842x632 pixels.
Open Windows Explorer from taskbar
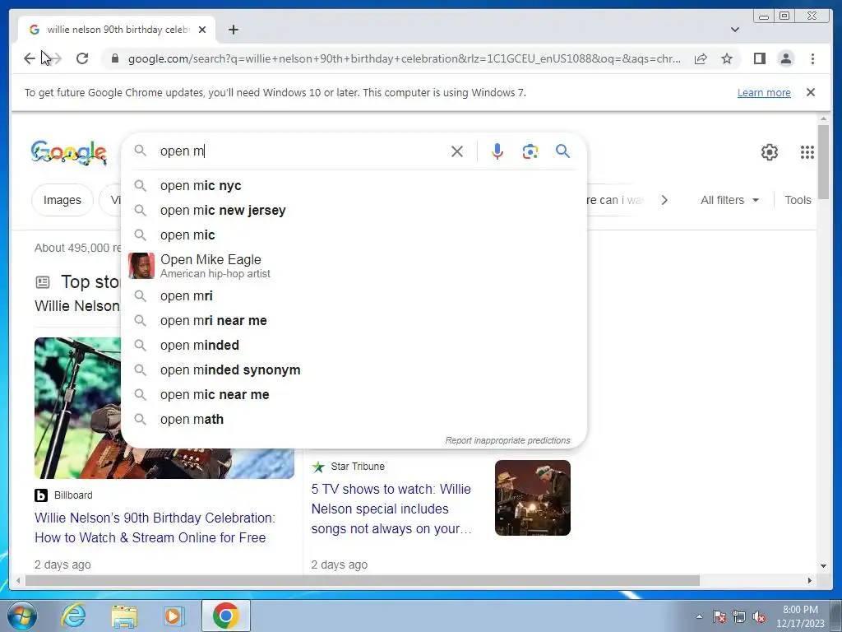124,616
